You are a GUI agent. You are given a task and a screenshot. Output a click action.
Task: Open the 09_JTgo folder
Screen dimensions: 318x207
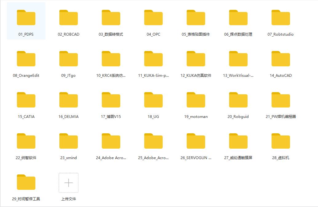69,59
